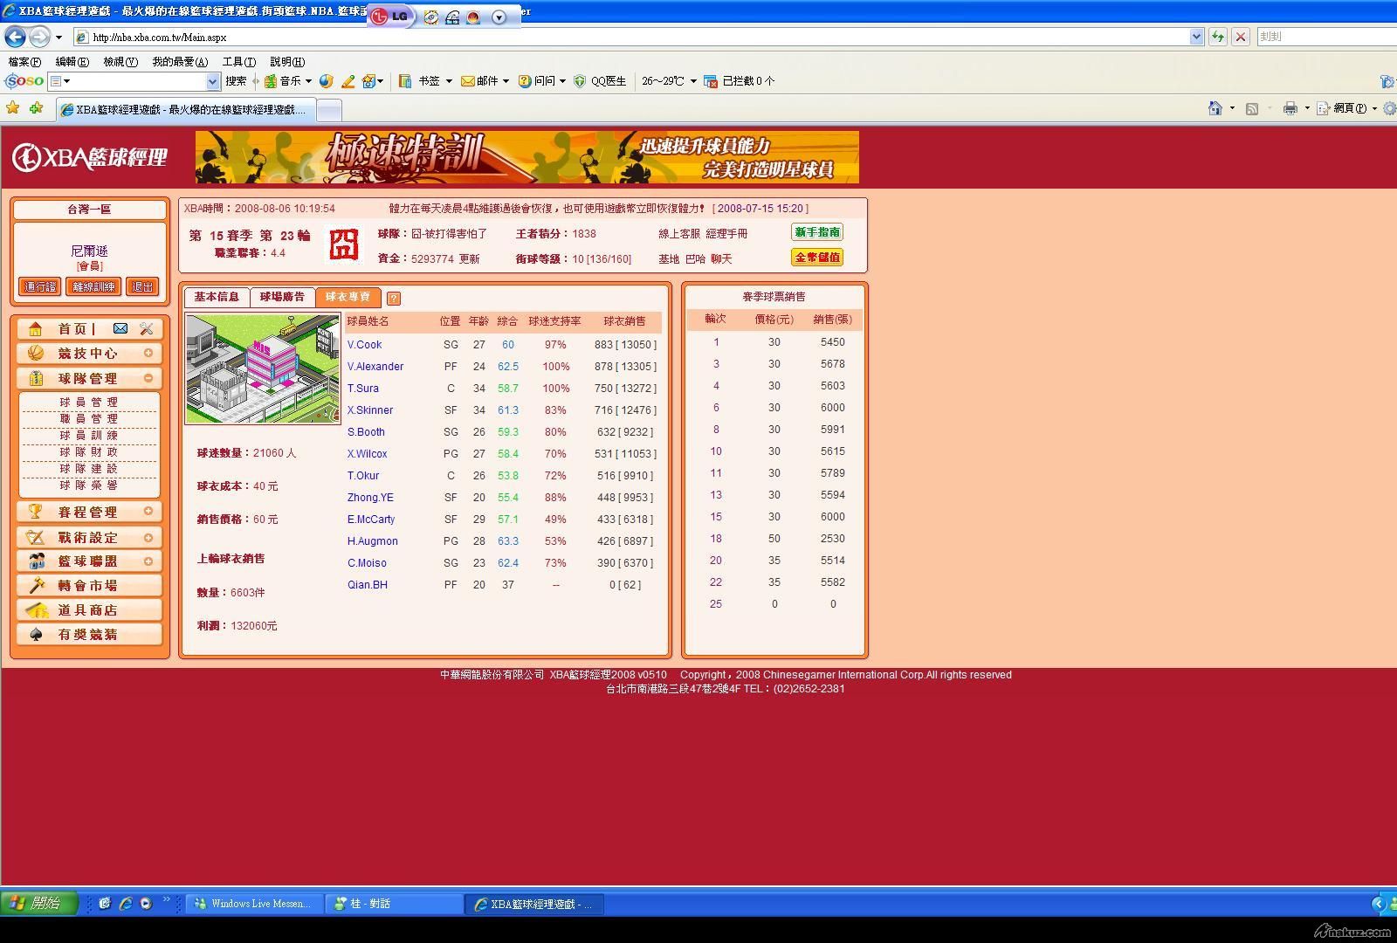The image size is (1397, 943).
Task: Expand the 競技中心 section
Action: pos(148,354)
